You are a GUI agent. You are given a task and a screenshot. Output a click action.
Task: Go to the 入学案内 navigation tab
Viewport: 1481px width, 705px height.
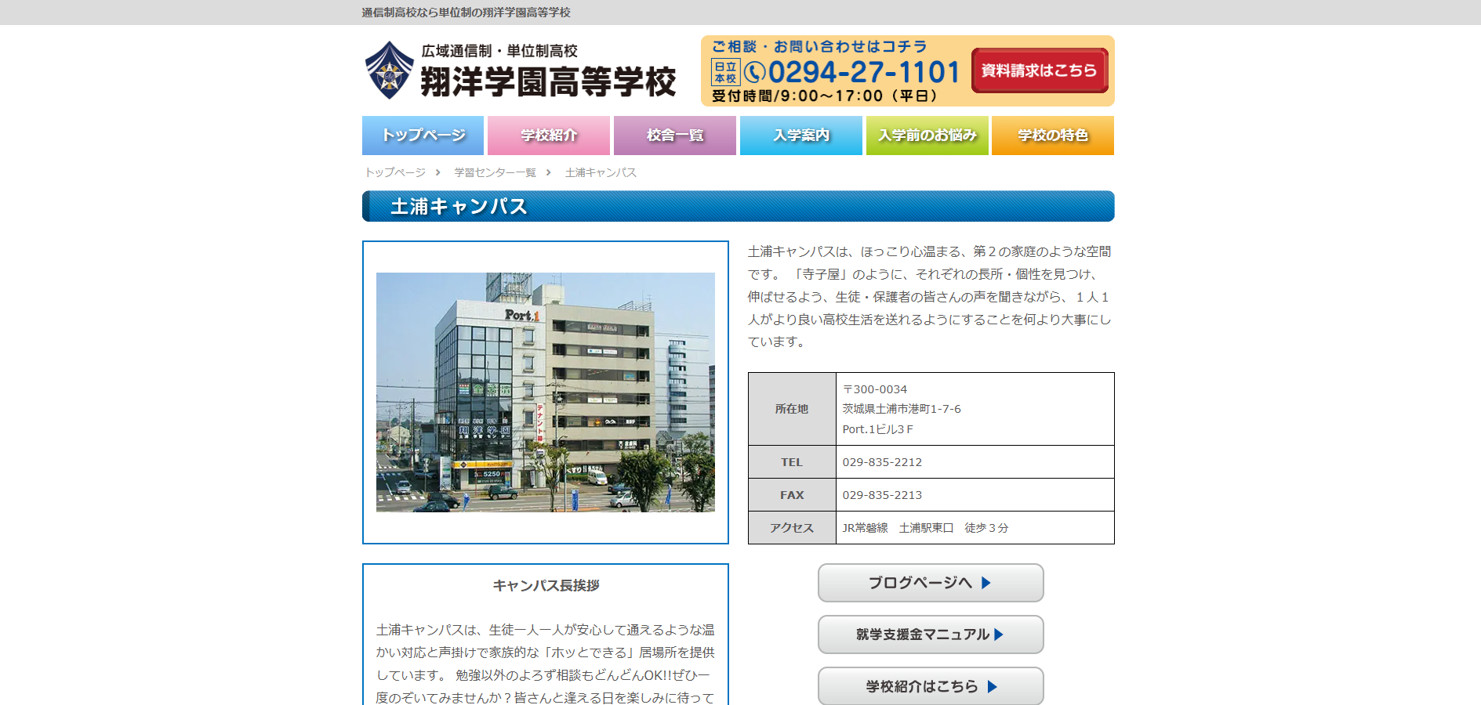tap(800, 136)
